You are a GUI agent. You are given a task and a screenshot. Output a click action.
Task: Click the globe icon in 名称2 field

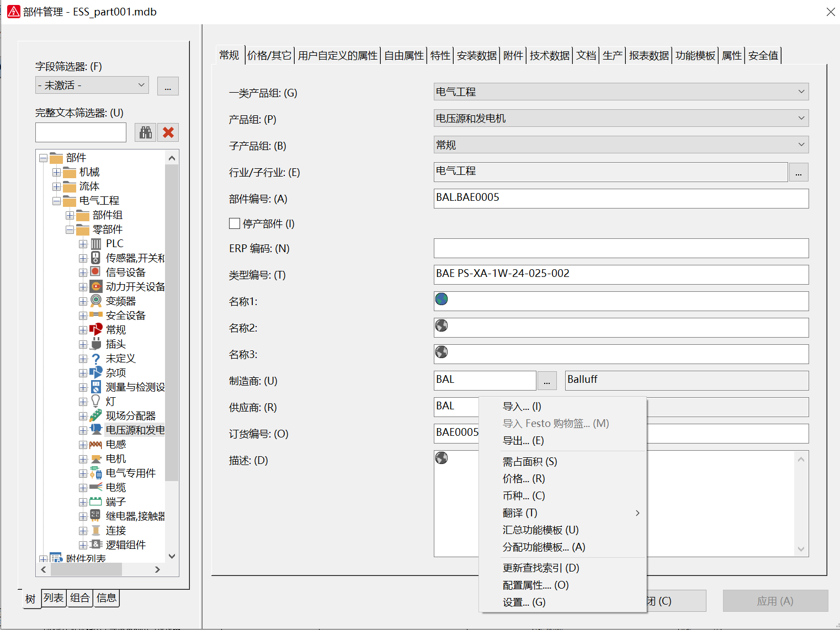pos(442,325)
